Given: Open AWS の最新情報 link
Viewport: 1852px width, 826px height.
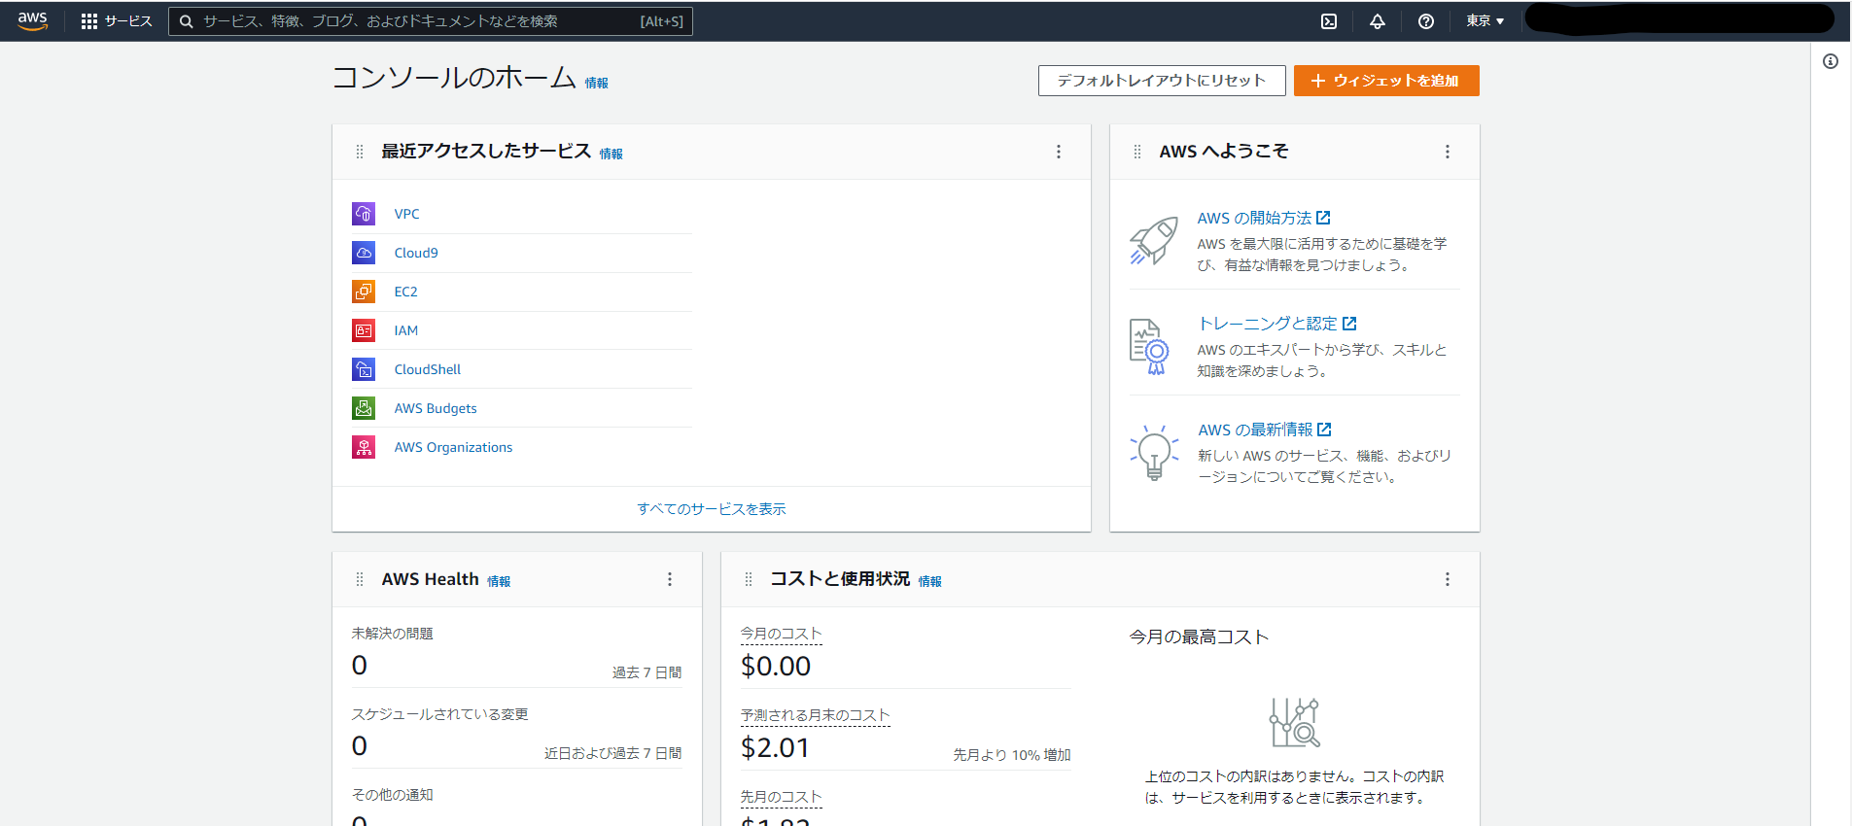Looking at the screenshot, I should point(1265,430).
